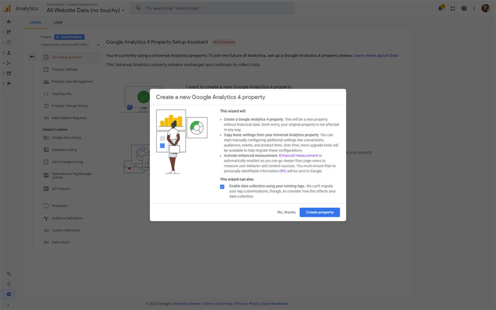Open the notifications bell icon
The width and height of the screenshot is (496, 310).
(440, 8)
